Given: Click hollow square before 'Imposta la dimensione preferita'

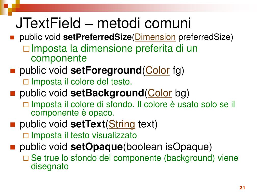Looking at the screenshot, I should [x=26, y=49].
